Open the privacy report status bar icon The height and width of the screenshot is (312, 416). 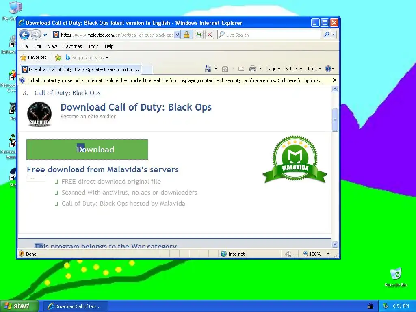288,254
